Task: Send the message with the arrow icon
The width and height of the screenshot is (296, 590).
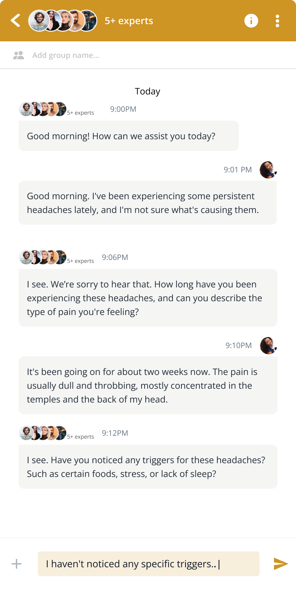Action: pos(281,564)
